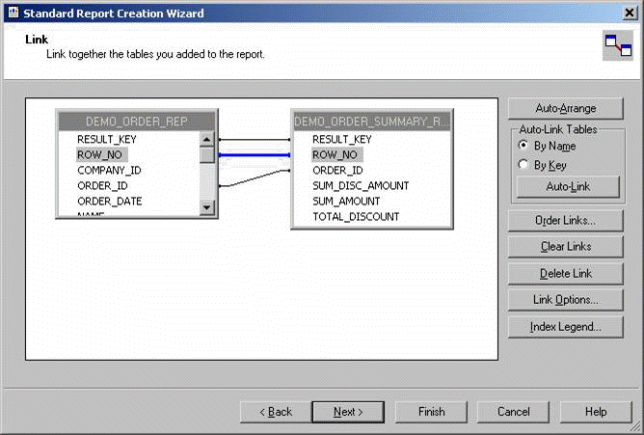644x435 pixels.
Task: Go to the Next wizard step
Action: coord(348,412)
